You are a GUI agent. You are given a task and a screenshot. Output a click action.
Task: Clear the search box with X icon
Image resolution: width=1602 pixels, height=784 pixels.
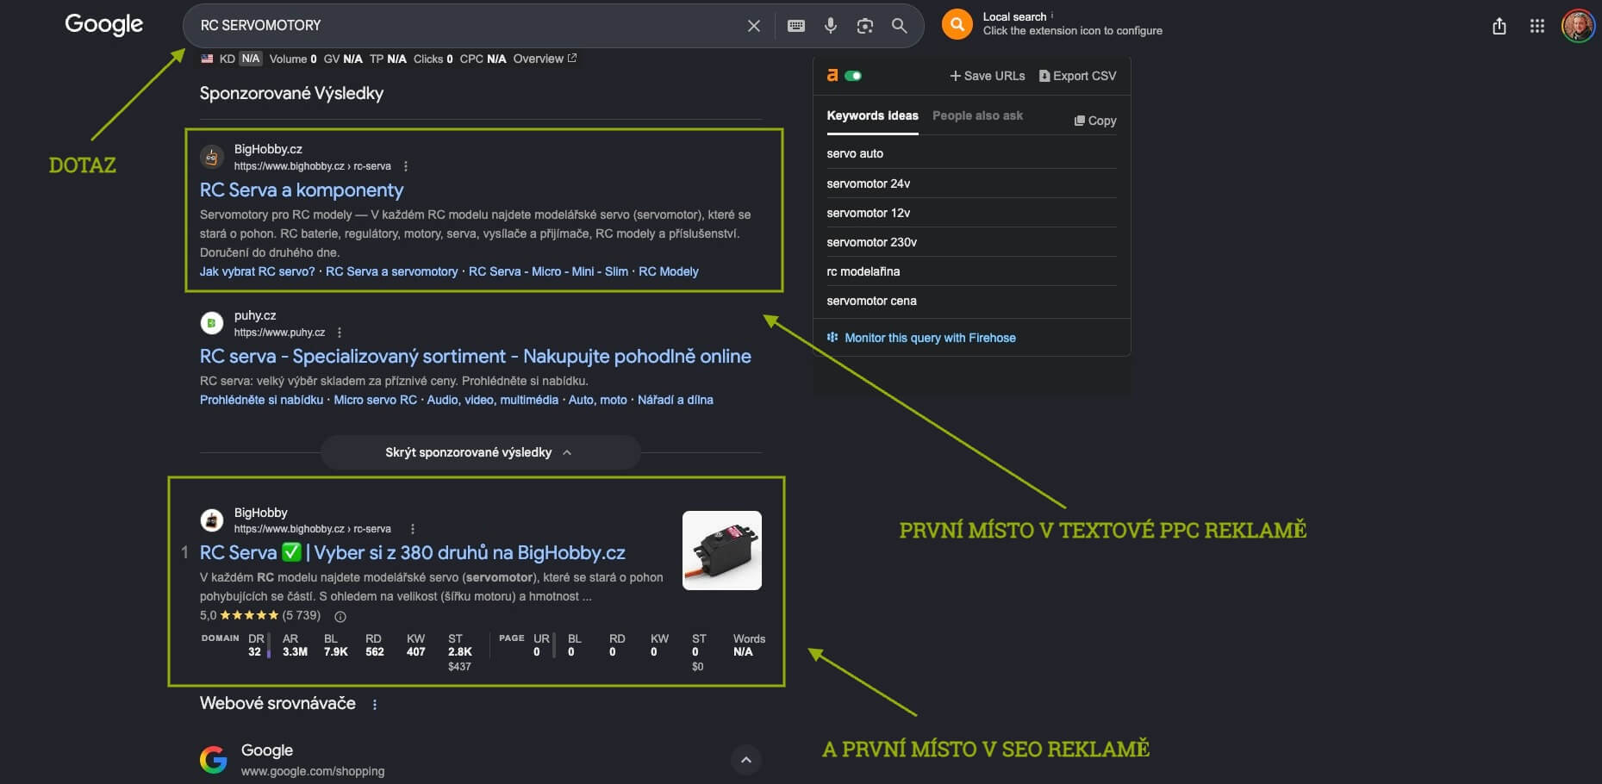click(753, 26)
